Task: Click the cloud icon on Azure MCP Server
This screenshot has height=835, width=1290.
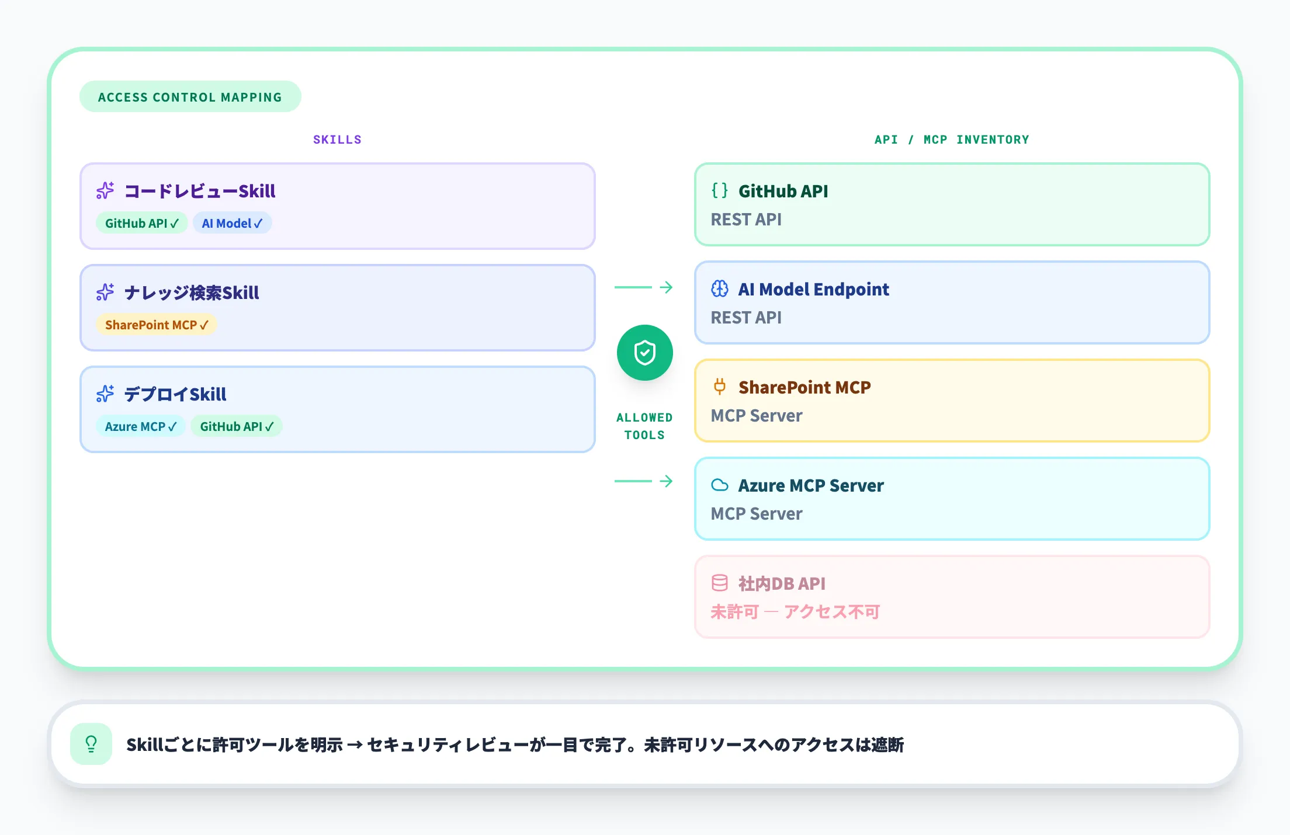Action: pyautogui.click(x=720, y=485)
